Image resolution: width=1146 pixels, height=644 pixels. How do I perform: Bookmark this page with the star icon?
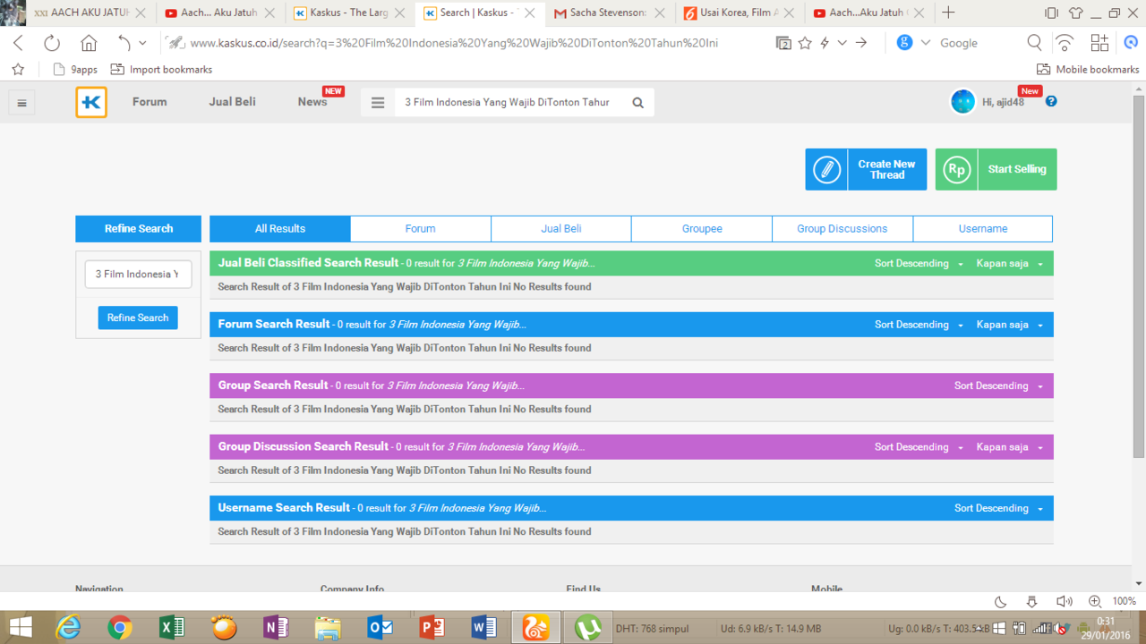[x=805, y=43]
